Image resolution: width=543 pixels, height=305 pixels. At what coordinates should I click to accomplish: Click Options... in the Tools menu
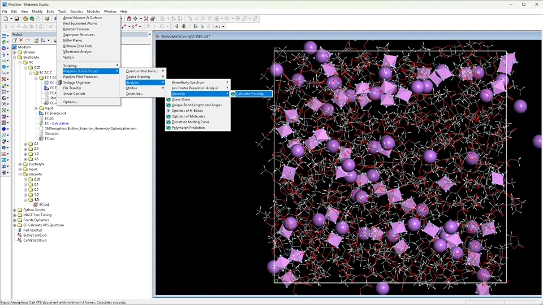[70, 102]
